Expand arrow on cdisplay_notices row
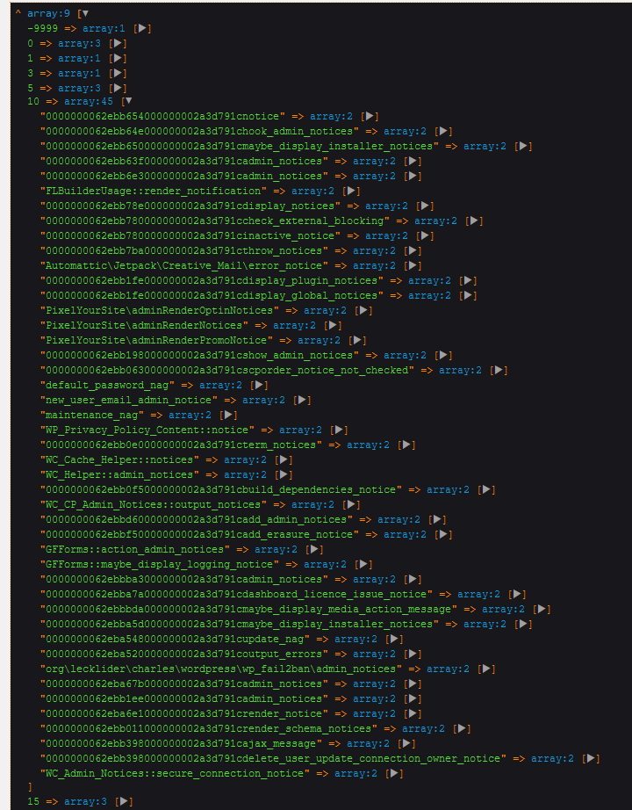The image size is (632, 810). pos(425,206)
